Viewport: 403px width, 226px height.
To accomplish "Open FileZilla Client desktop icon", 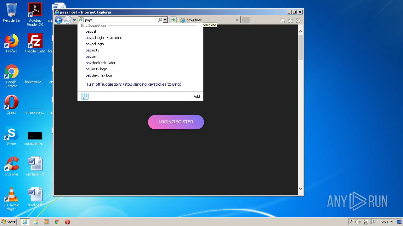I will point(35,43).
